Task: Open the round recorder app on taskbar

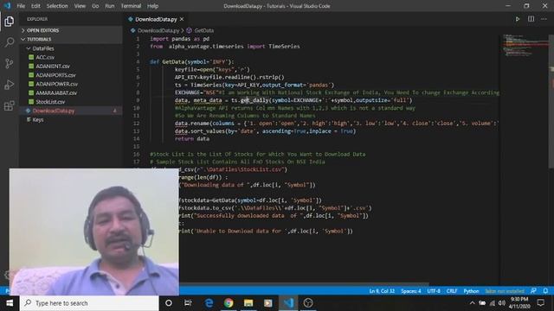Action: point(308,303)
